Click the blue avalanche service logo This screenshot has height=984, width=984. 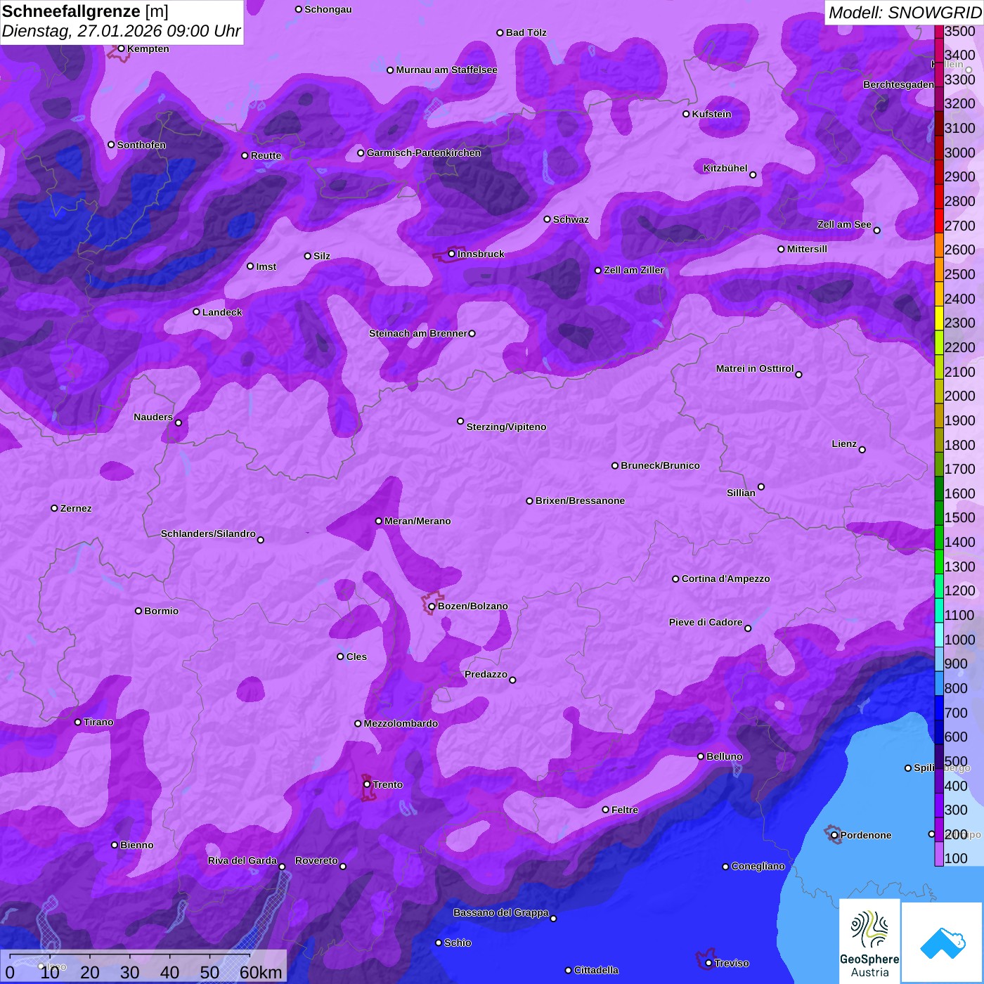[943, 943]
